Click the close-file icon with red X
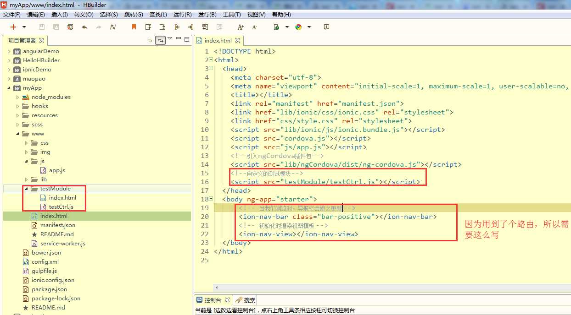 coord(70,27)
